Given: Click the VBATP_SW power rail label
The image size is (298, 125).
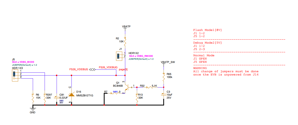Looking at the screenshot, I should [167, 62].
